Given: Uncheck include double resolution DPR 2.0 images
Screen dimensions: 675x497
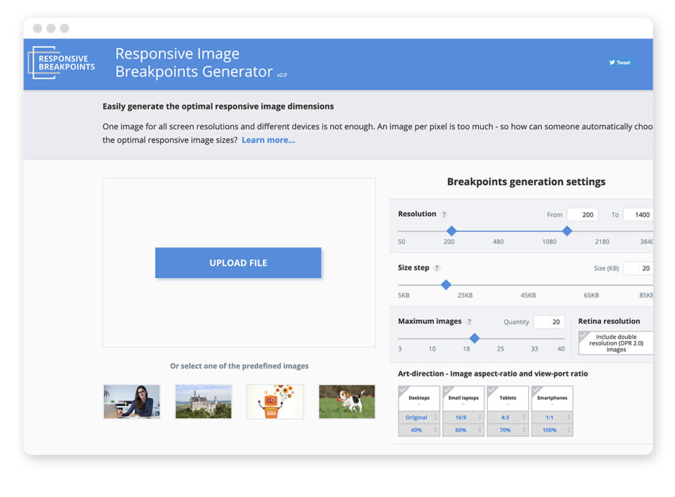Looking at the screenshot, I should point(584,336).
